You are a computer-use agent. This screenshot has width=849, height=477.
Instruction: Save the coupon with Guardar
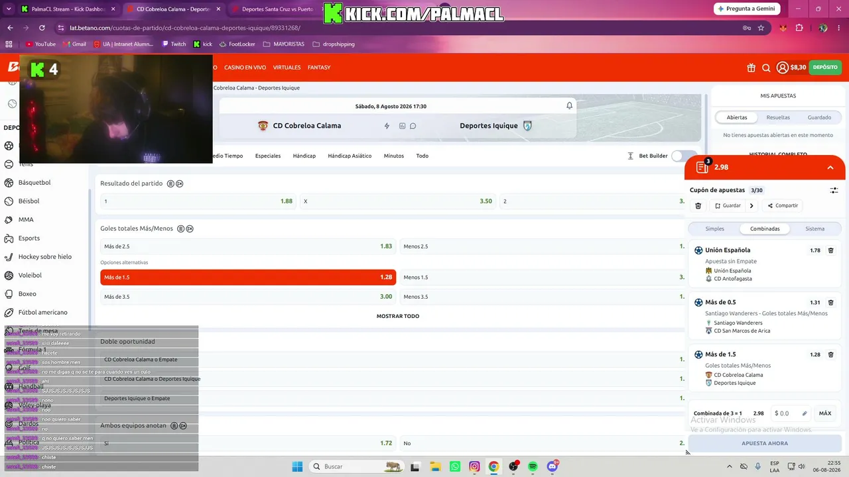(728, 206)
